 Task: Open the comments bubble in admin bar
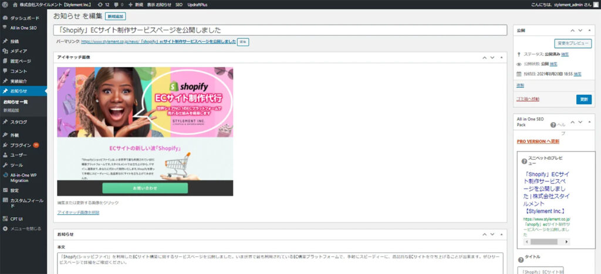point(118,5)
